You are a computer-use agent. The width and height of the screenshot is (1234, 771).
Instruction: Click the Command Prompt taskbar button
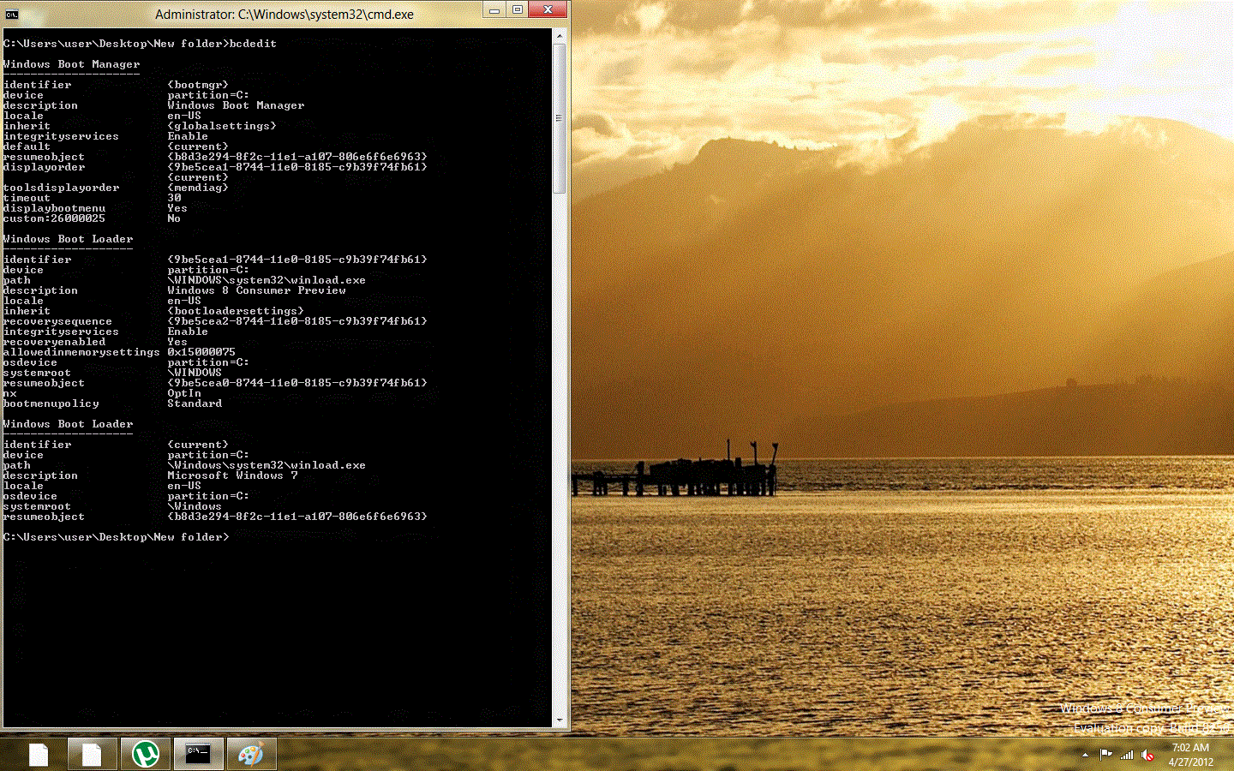coord(198,755)
